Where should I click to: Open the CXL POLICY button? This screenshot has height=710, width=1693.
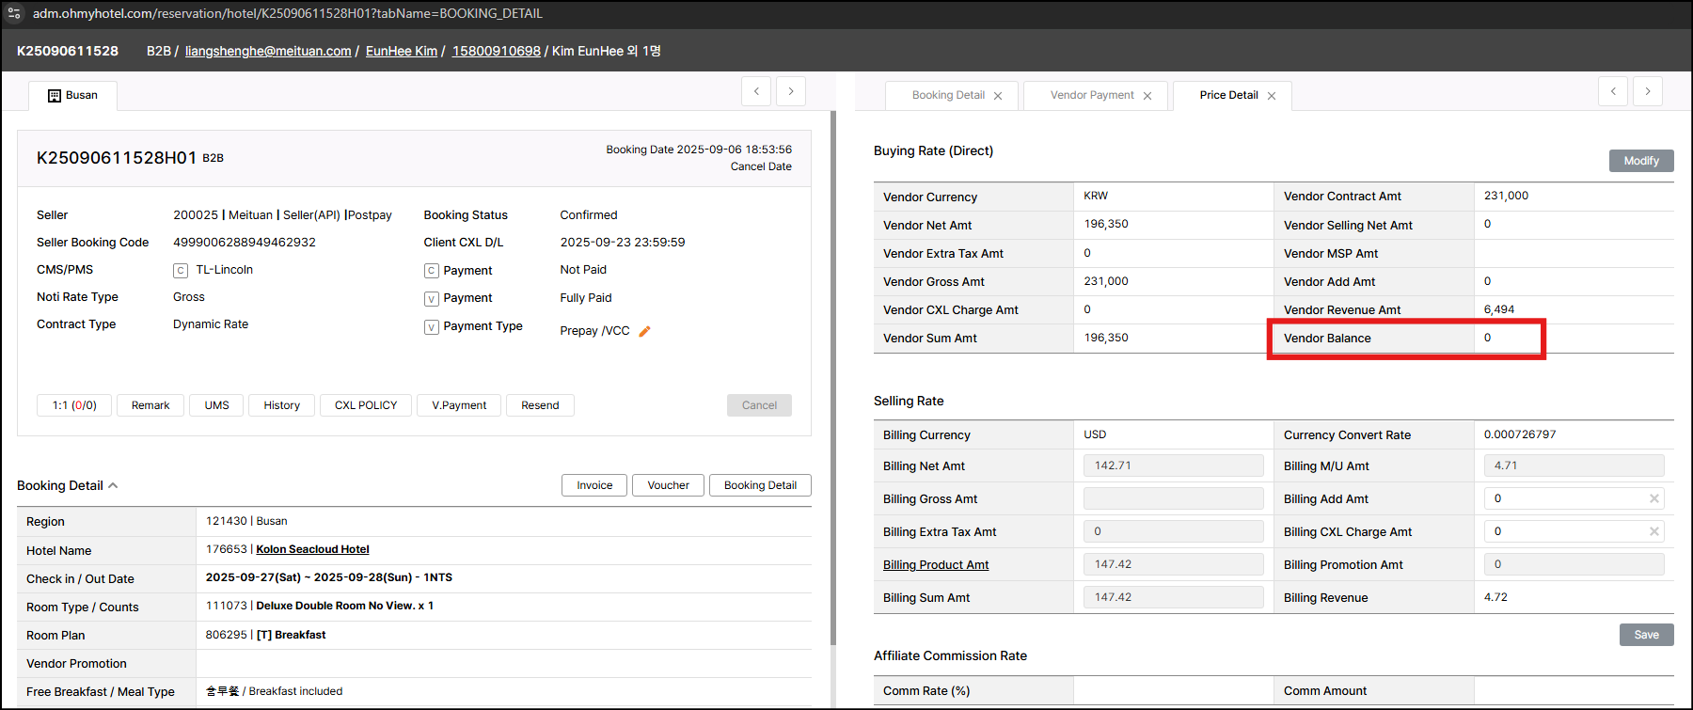coord(366,405)
